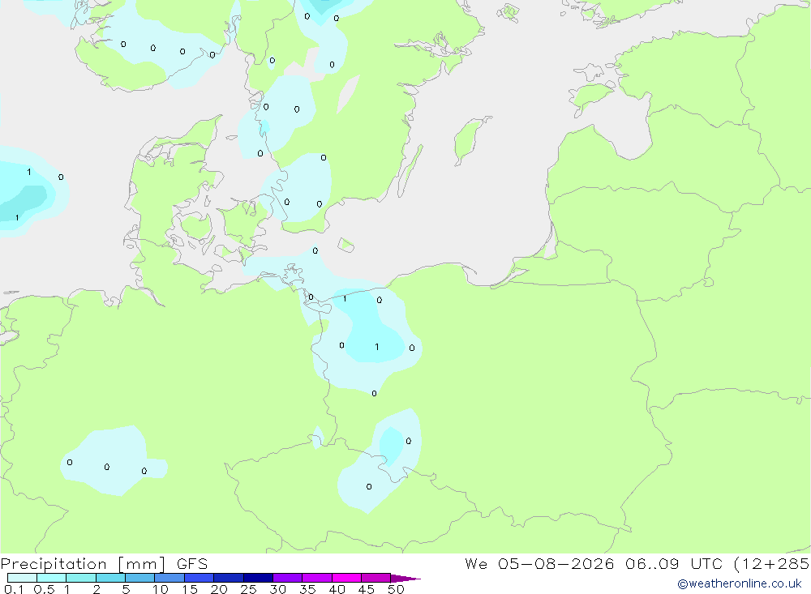The image size is (811, 594).
Task: Click the 45–50 mm legend color swatch
Action: point(375,578)
